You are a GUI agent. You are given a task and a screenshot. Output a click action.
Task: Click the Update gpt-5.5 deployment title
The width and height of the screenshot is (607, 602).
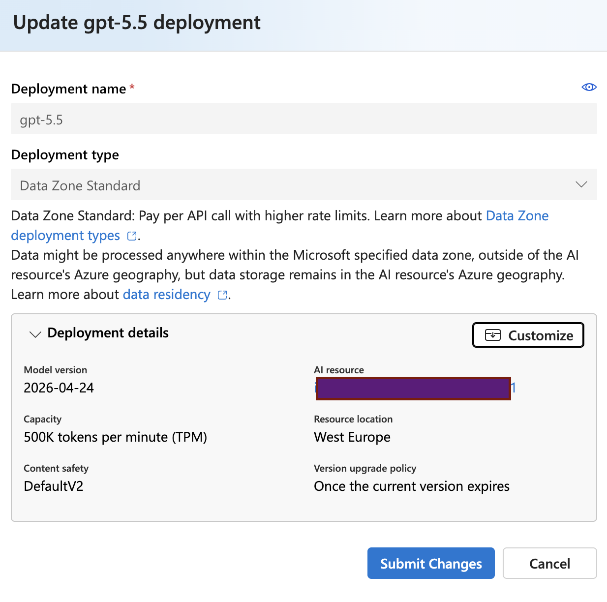point(137,23)
